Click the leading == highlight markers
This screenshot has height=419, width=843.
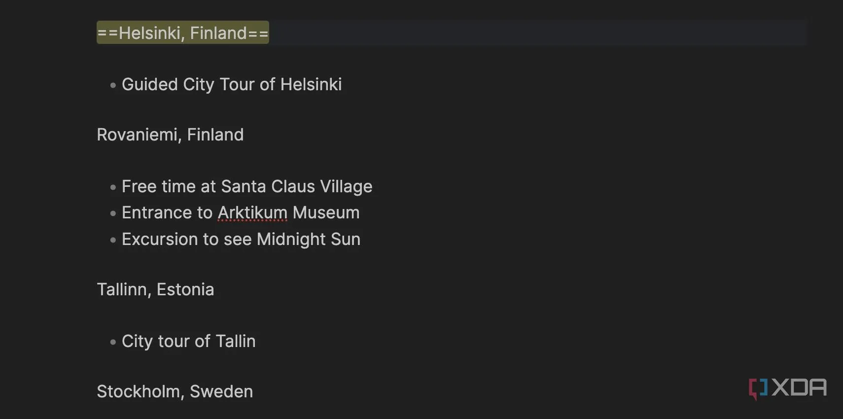(x=107, y=33)
